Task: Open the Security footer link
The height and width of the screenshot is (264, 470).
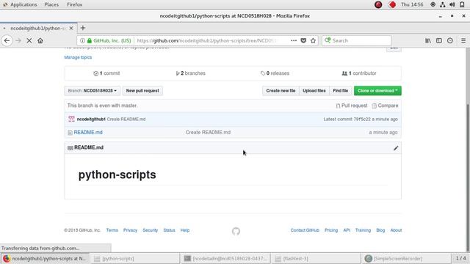Action: point(150,230)
